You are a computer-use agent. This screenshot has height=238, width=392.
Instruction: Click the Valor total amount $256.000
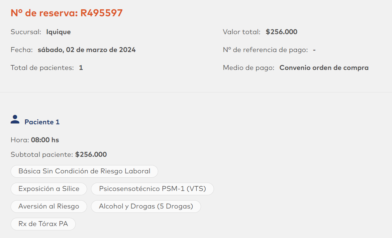tap(282, 32)
